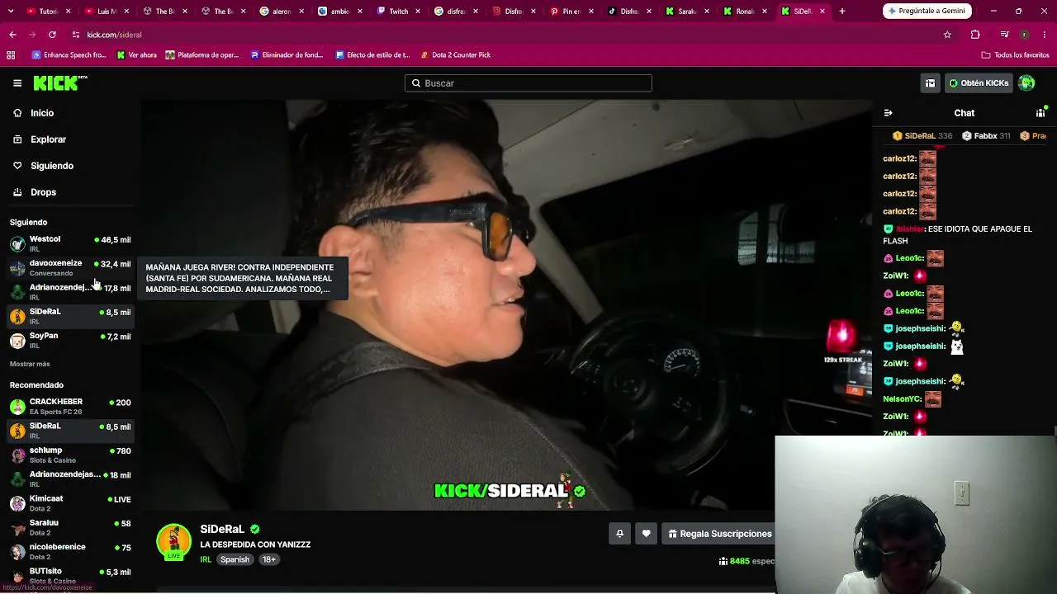Image resolution: width=1057 pixels, height=594 pixels.
Task: Expand Siguiendo list with Mostrar más
Action: (30, 364)
